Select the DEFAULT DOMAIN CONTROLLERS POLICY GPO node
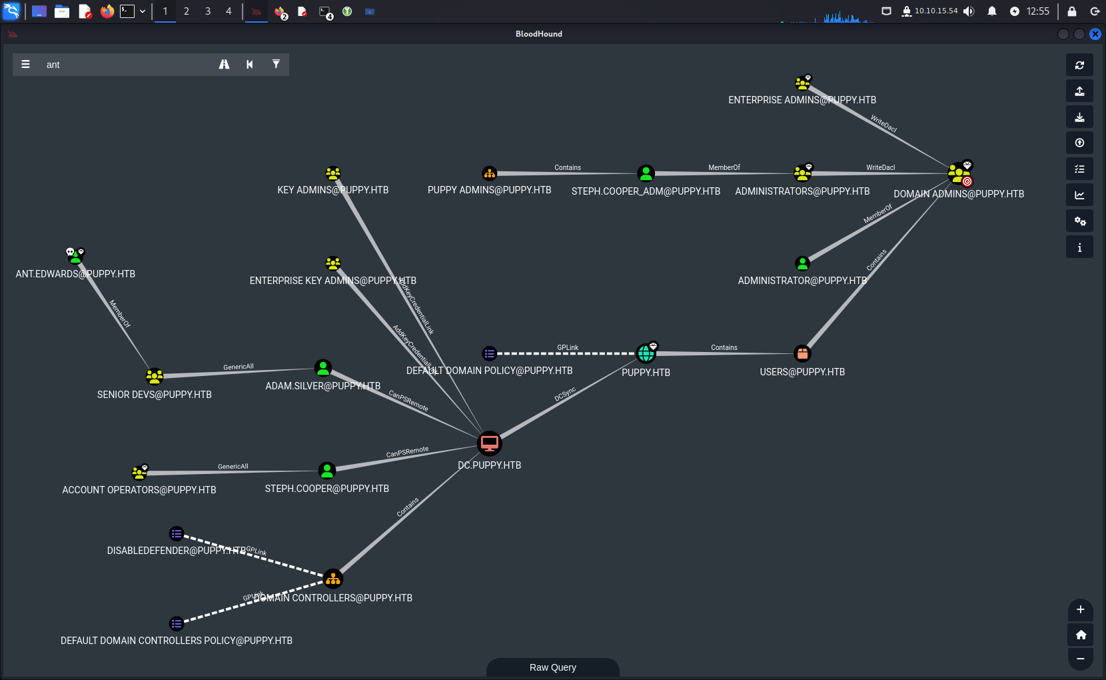This screenshot has height=680, width=1106. (177, 624)
